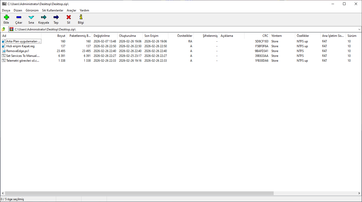Image resolution: width=362 pixels, height=202 pixels.
Task: Sort by the Değiştirilme column header
Action: [105, 36]
